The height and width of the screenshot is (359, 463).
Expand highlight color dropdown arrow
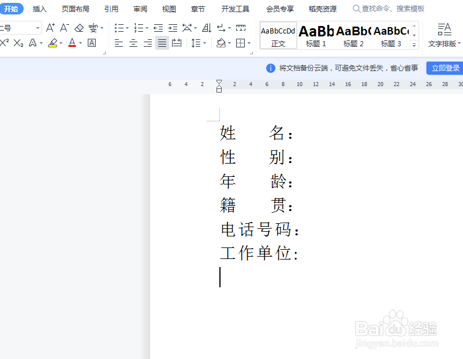click(61, 43)
